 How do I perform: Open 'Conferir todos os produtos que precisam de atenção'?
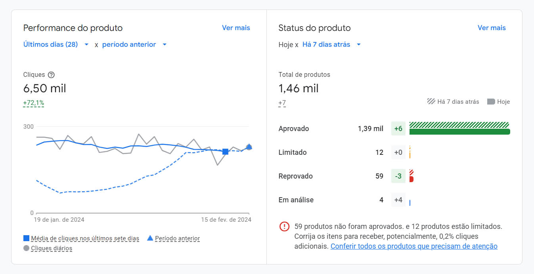pyautogui.click(x=414, y=246)
